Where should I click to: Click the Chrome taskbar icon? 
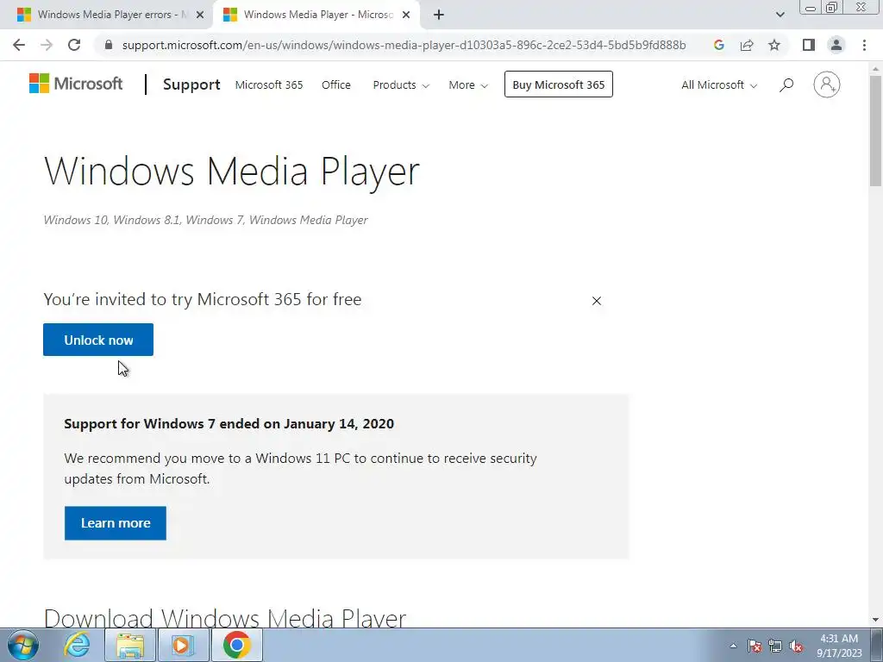point(236,645)
